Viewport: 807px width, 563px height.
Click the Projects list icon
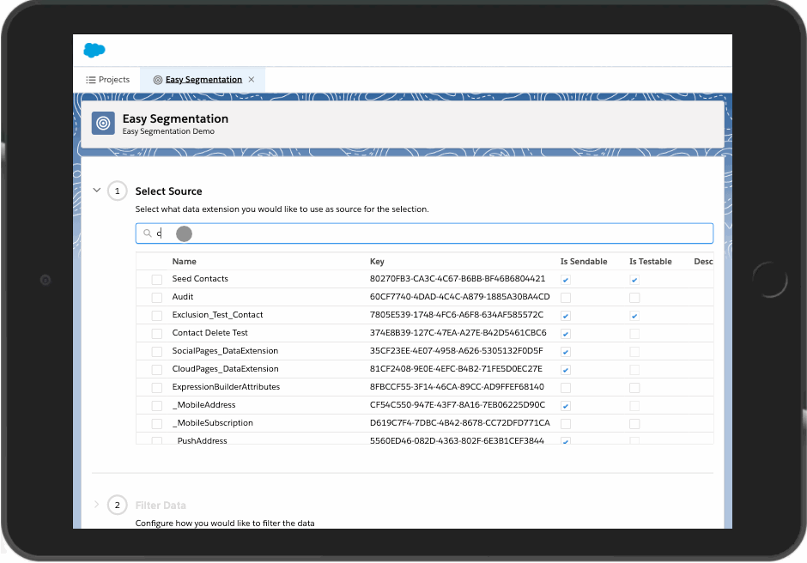tap(90, 80)
